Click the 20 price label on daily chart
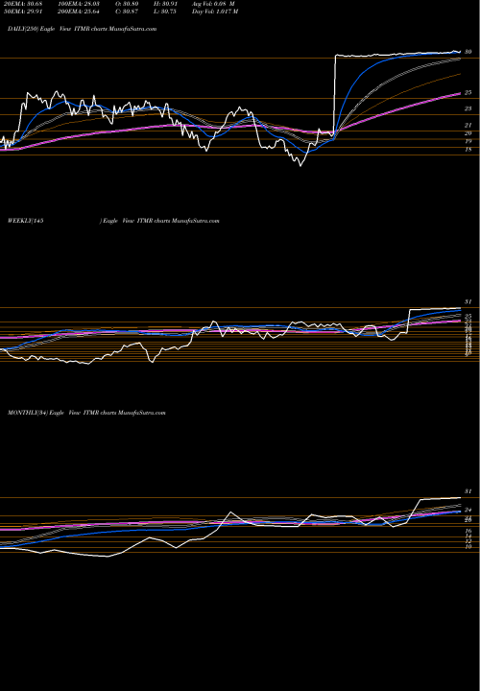Screen dimensions: 480x691 [x=468, y=133]
